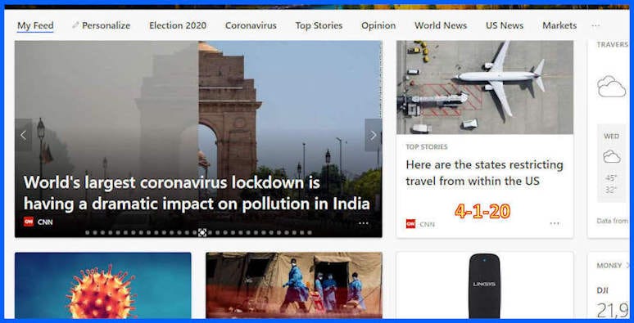Click the Personalize pencil icon

click(x=75, y=25)
